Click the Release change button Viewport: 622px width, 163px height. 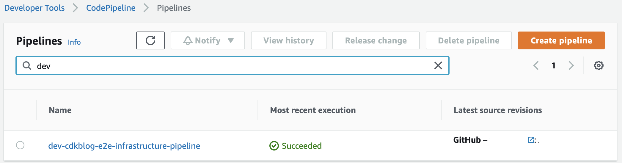376,40
